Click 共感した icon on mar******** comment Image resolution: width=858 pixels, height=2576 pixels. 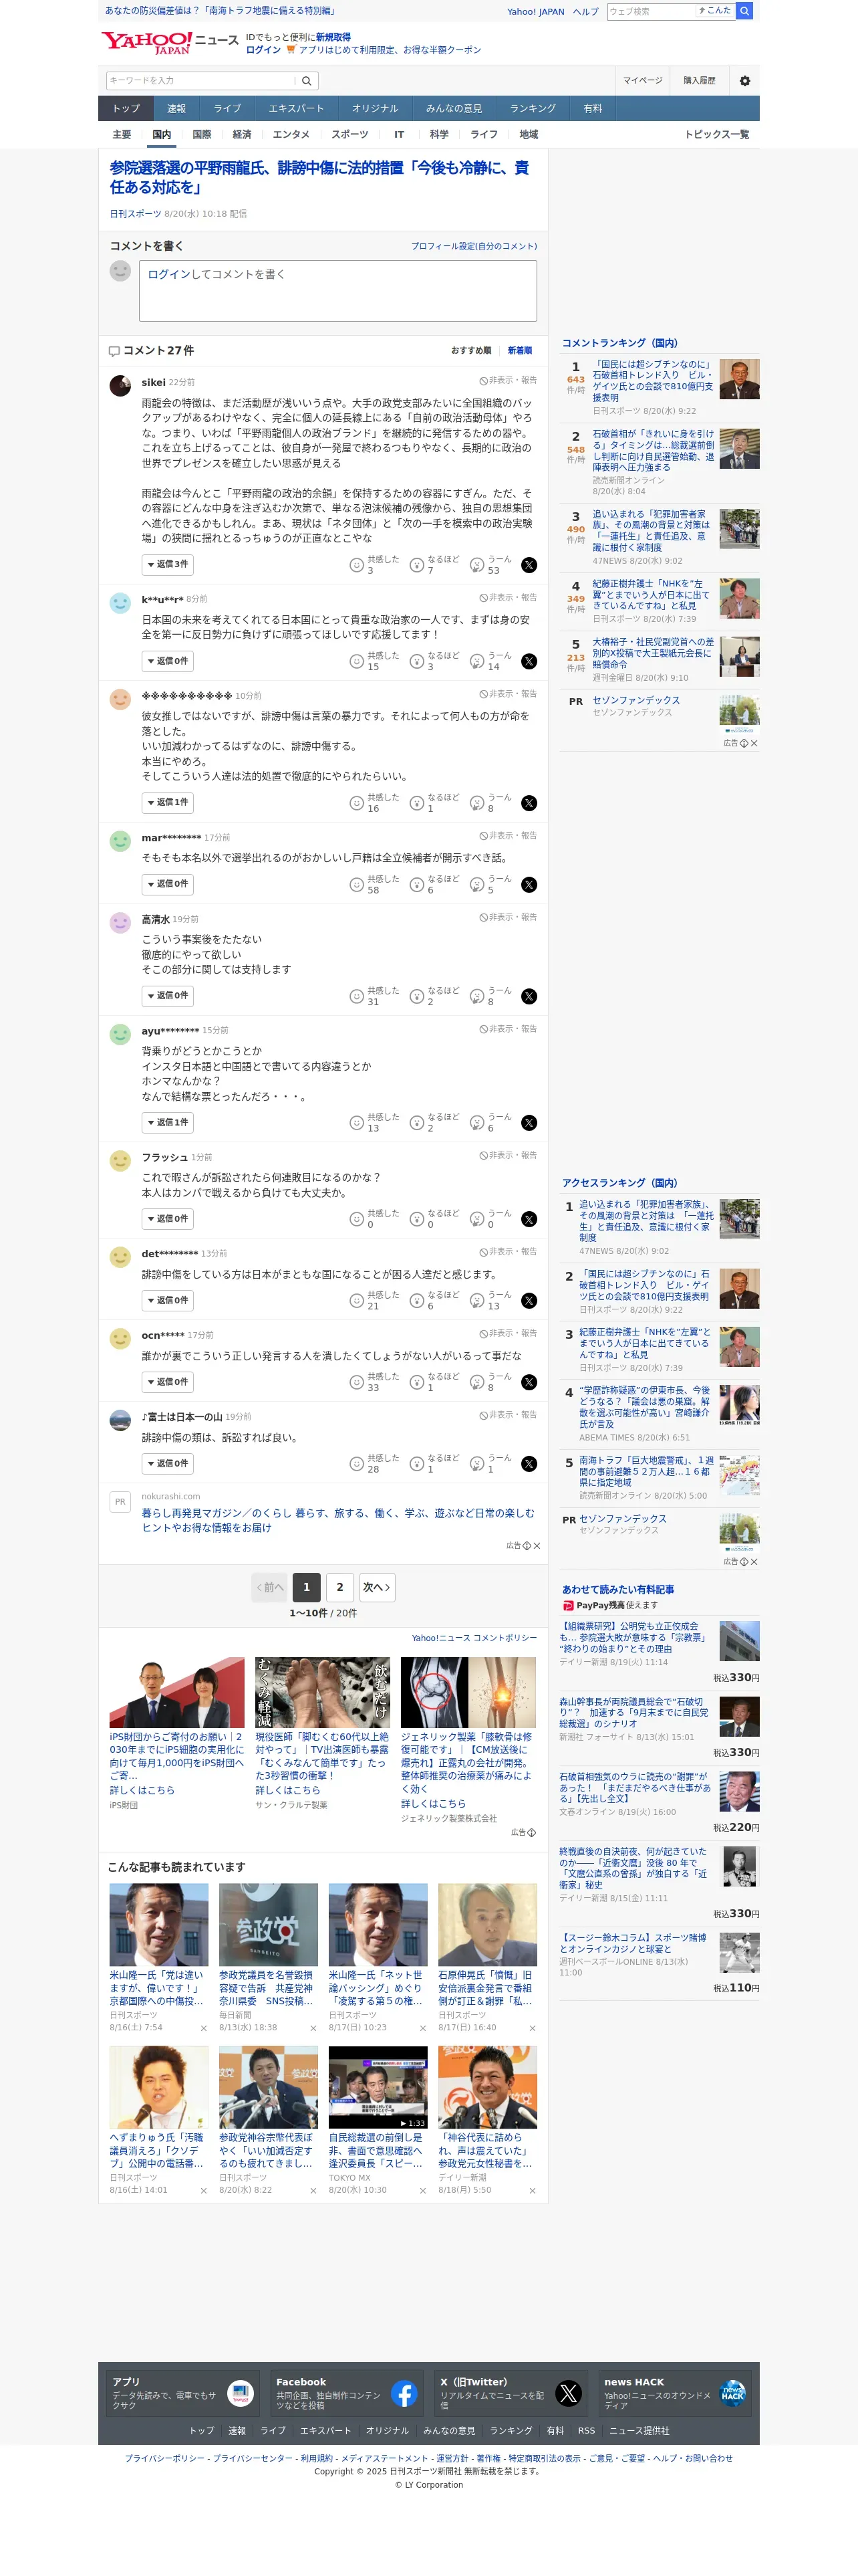pyautogui.click(x=357, y=885)
